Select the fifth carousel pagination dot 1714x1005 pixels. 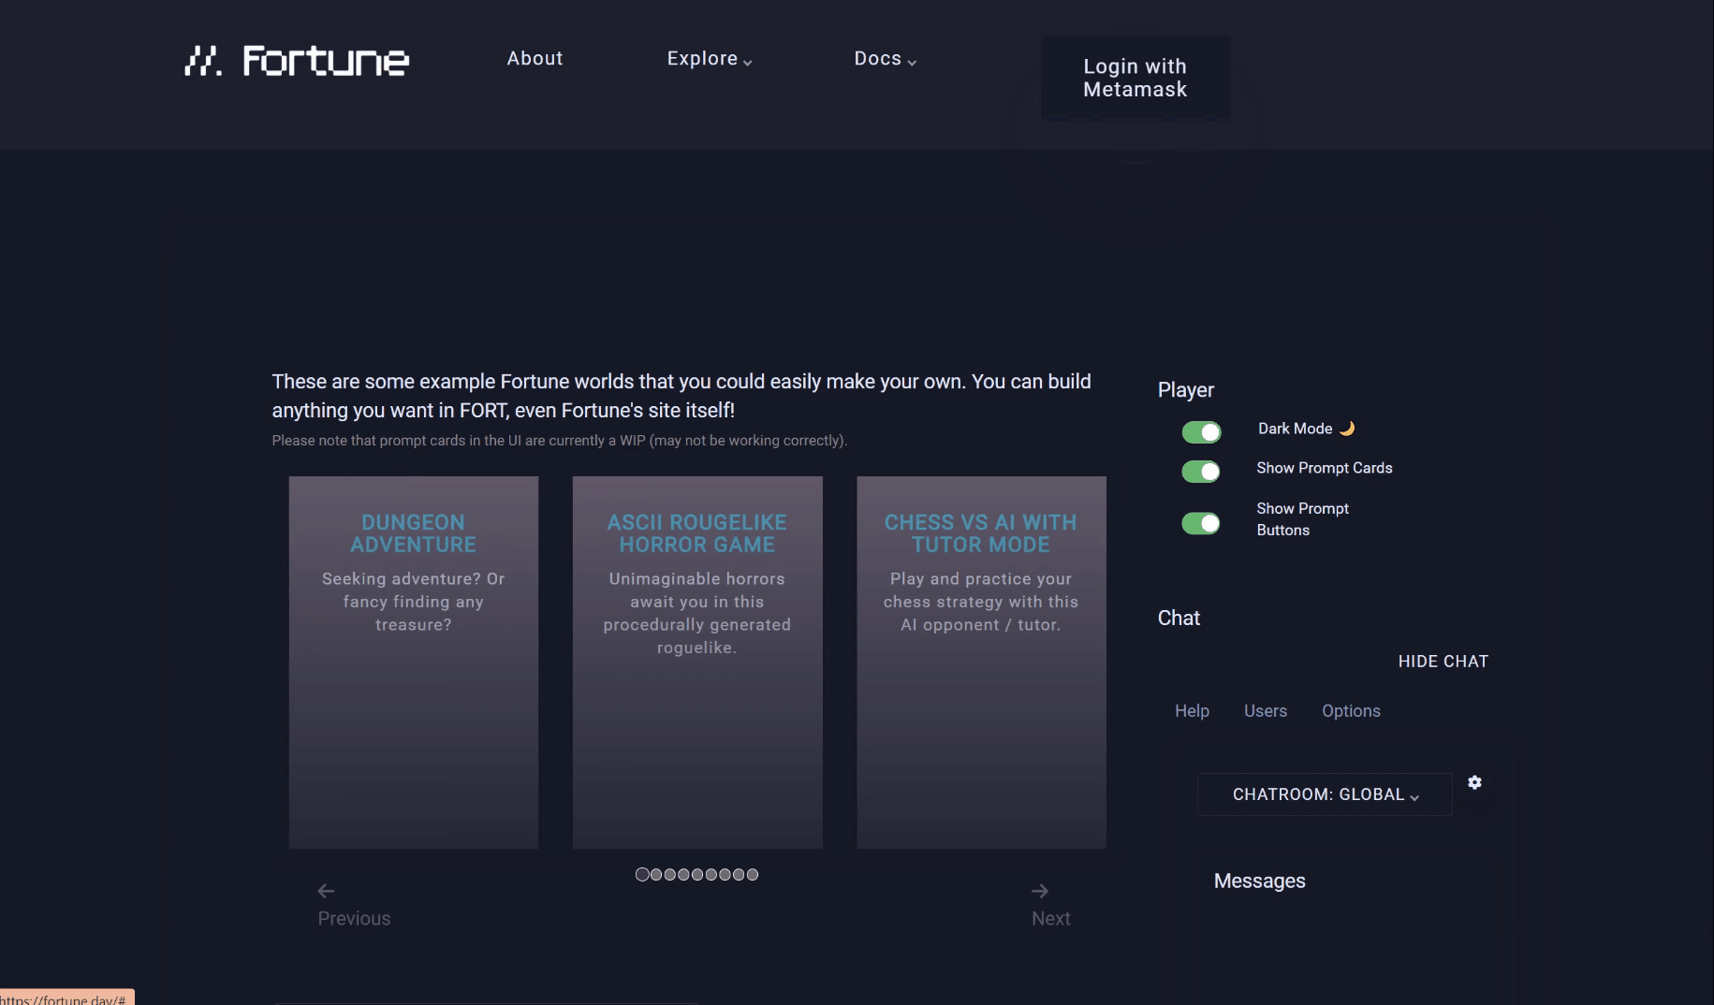click(x=697, y=874)
